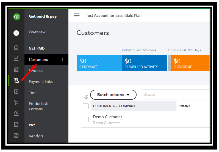Go to Home dashboard icon
This screenshot has width=219, height=152.
[16, 47]
